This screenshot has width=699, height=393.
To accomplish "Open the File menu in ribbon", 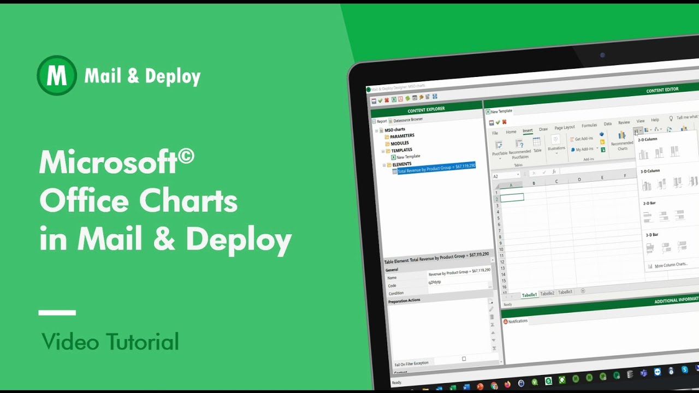I will [495, 133].
